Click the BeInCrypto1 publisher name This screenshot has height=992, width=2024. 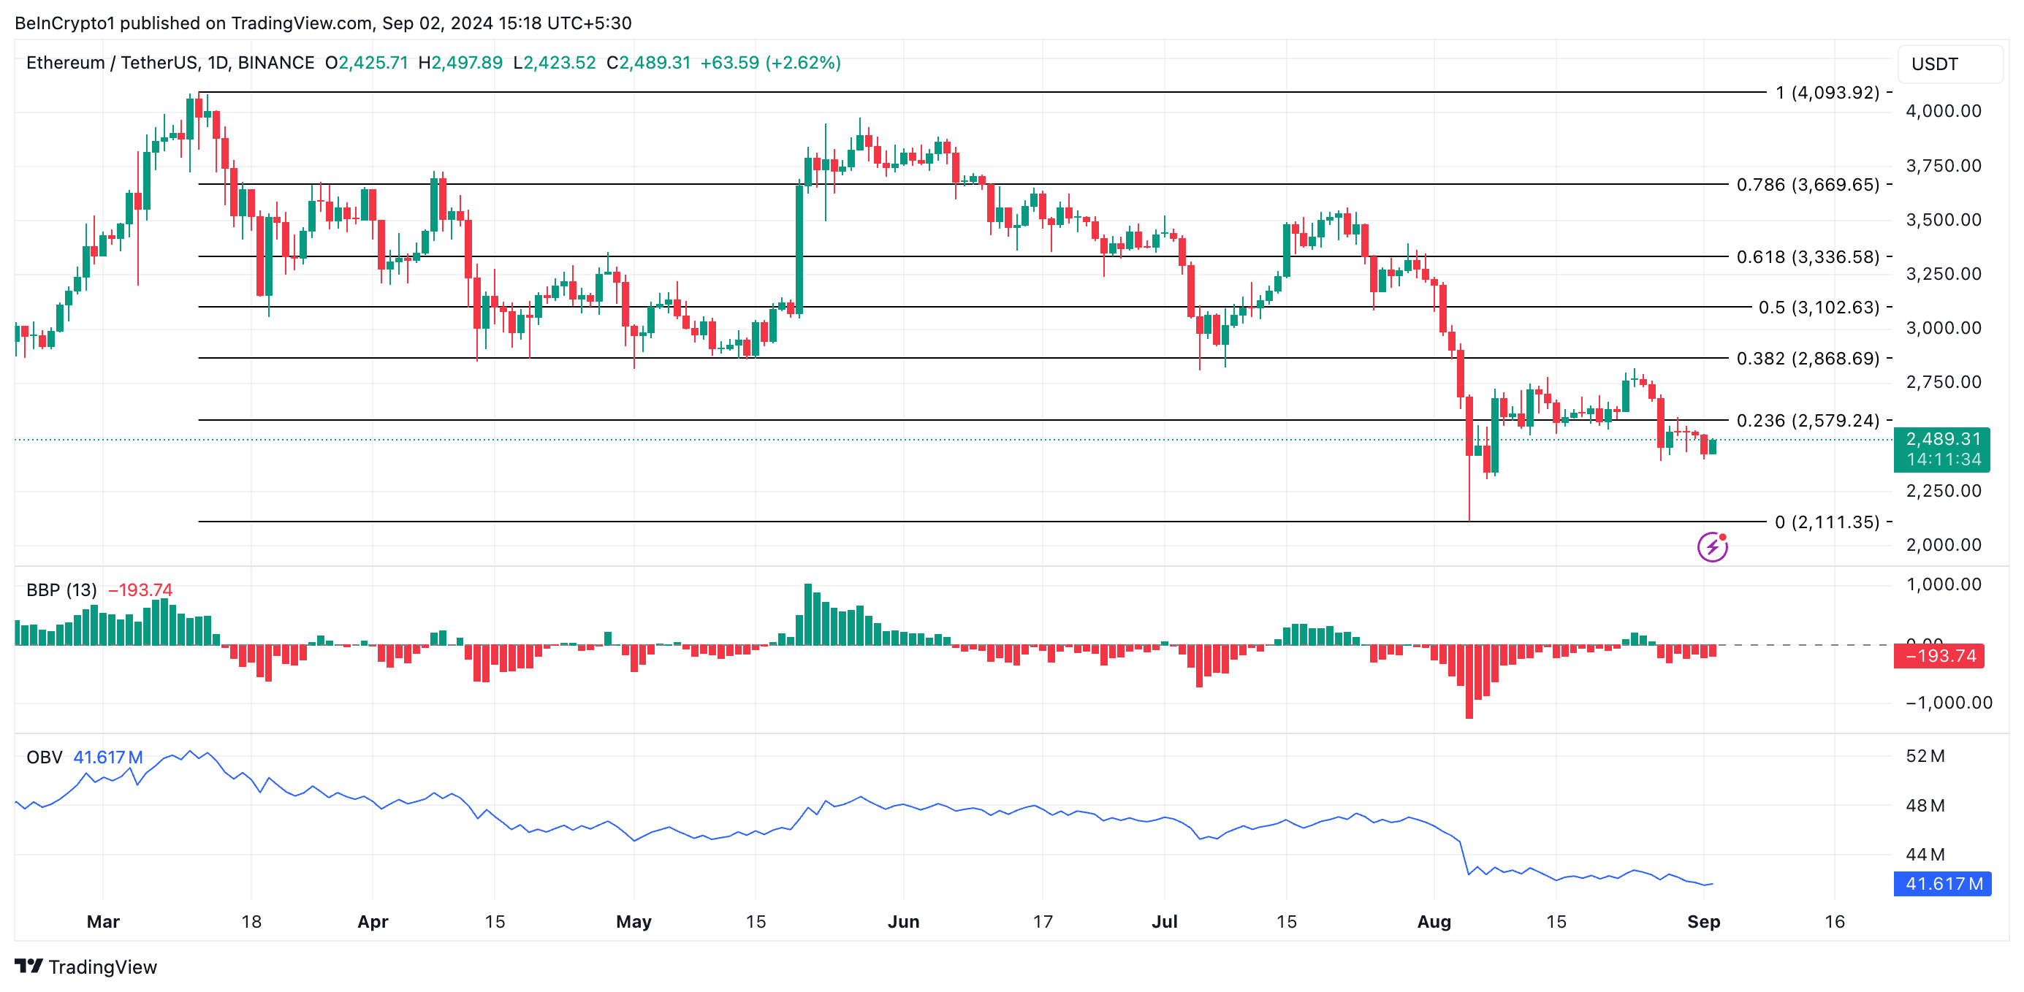67,23
